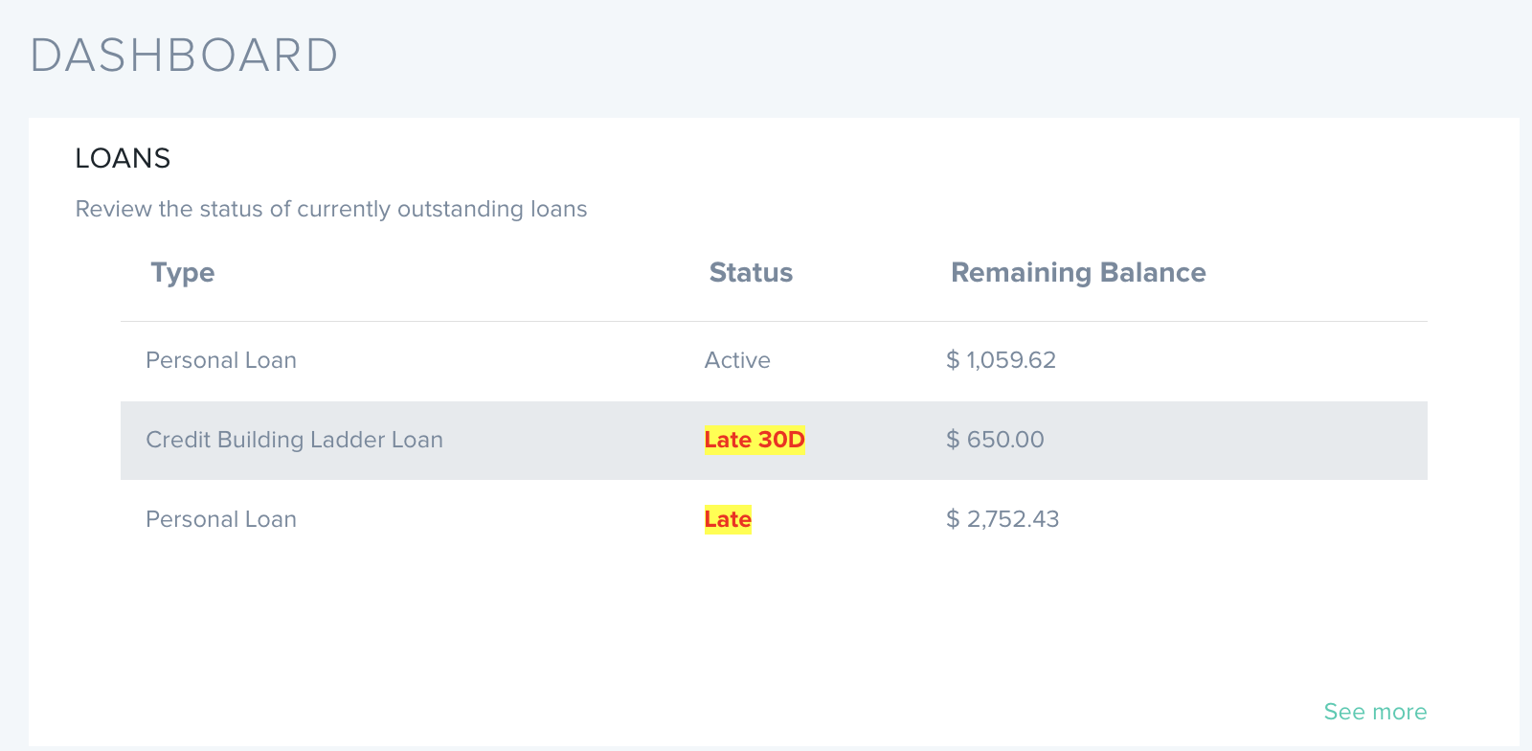
Task: Click the Late badge in the last row
Action: [x=728, y=519]
